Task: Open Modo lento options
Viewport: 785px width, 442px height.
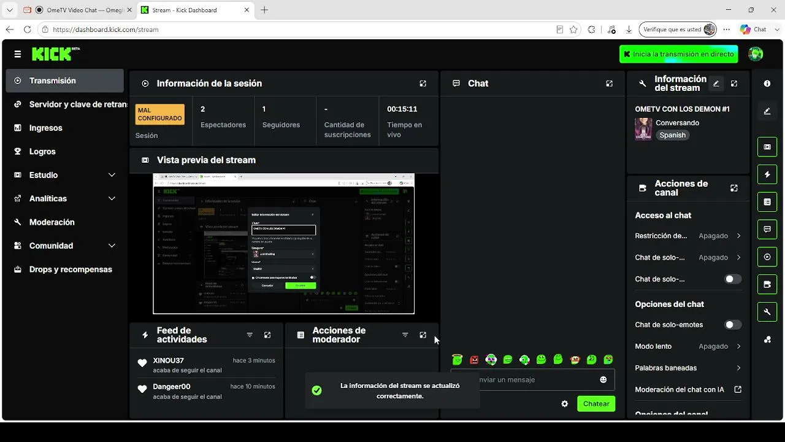Action: click(688, 346)
